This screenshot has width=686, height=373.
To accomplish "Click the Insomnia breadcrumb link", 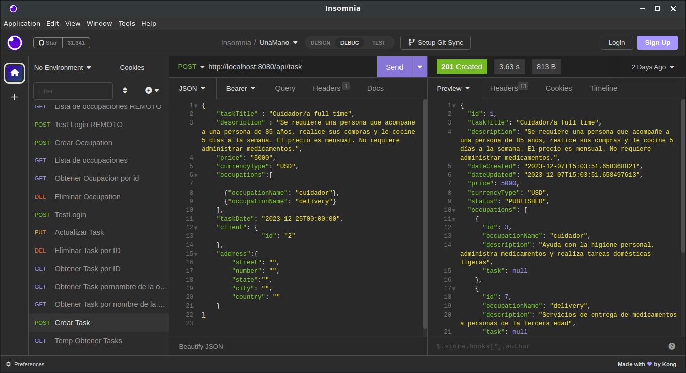I will 236,43.
